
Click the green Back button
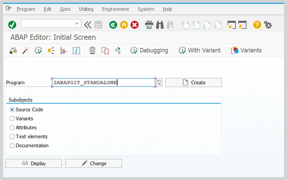point(113,25)
